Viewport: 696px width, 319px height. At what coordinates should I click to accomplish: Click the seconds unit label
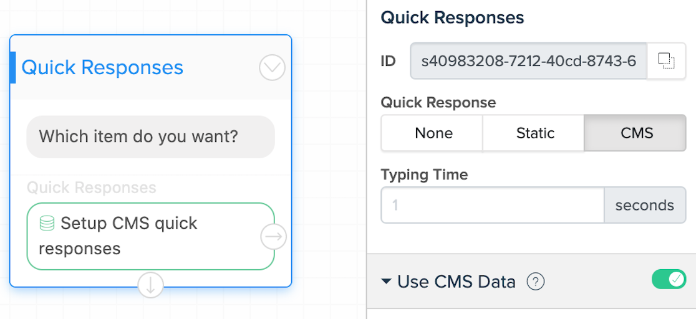click(x=644, y=205)
